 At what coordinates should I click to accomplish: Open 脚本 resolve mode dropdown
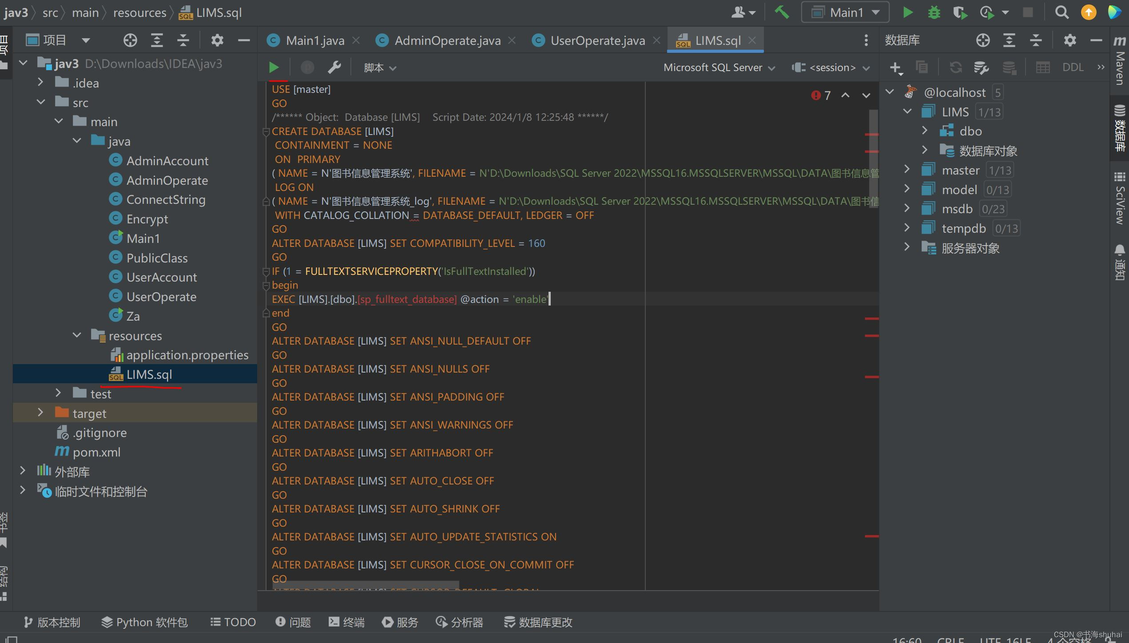pyautogui.click(x=380, y=67)
